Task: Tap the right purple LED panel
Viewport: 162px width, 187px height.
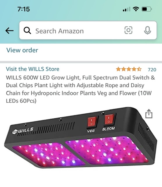Action: click(107, 150)
